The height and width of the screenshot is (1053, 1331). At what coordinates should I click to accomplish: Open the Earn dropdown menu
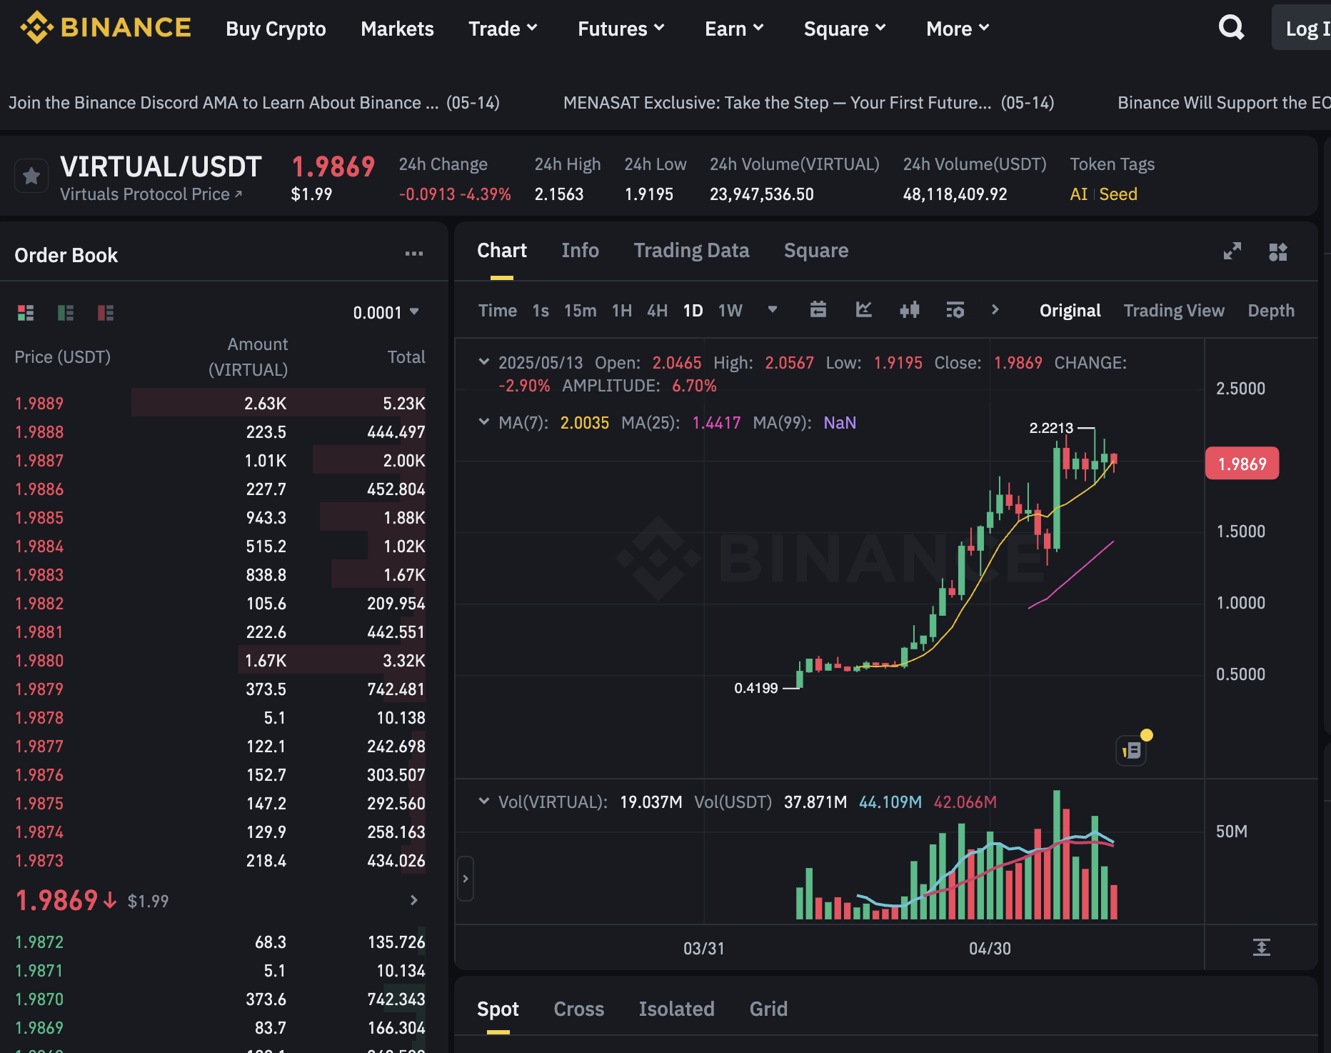click(734, 29)
